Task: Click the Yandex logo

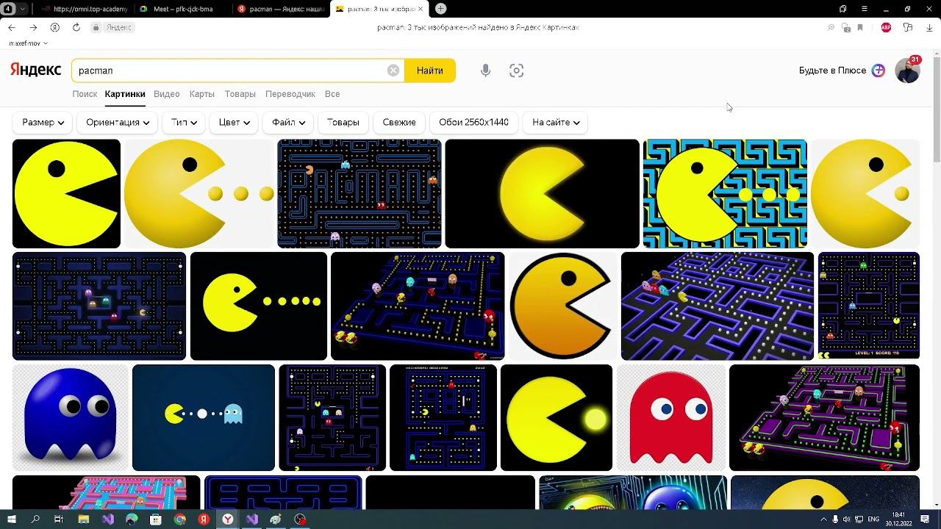Action: (x=35, y=70)
